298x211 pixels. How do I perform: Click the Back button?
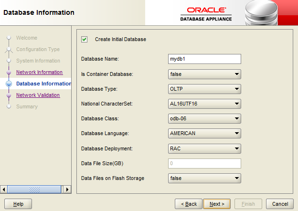189,204
